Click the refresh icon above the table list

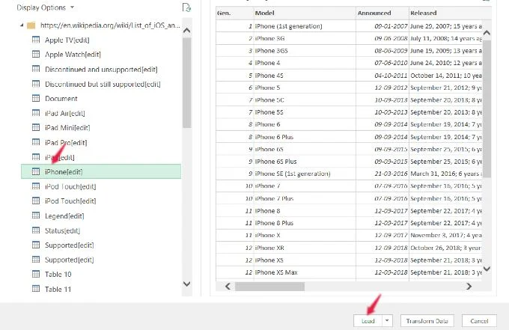(186, 7)
